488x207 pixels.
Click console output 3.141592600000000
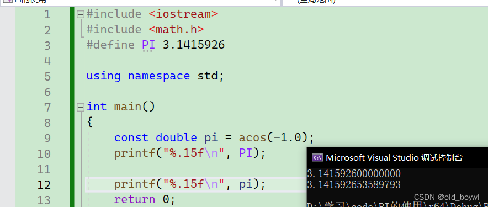coord(354,173)
